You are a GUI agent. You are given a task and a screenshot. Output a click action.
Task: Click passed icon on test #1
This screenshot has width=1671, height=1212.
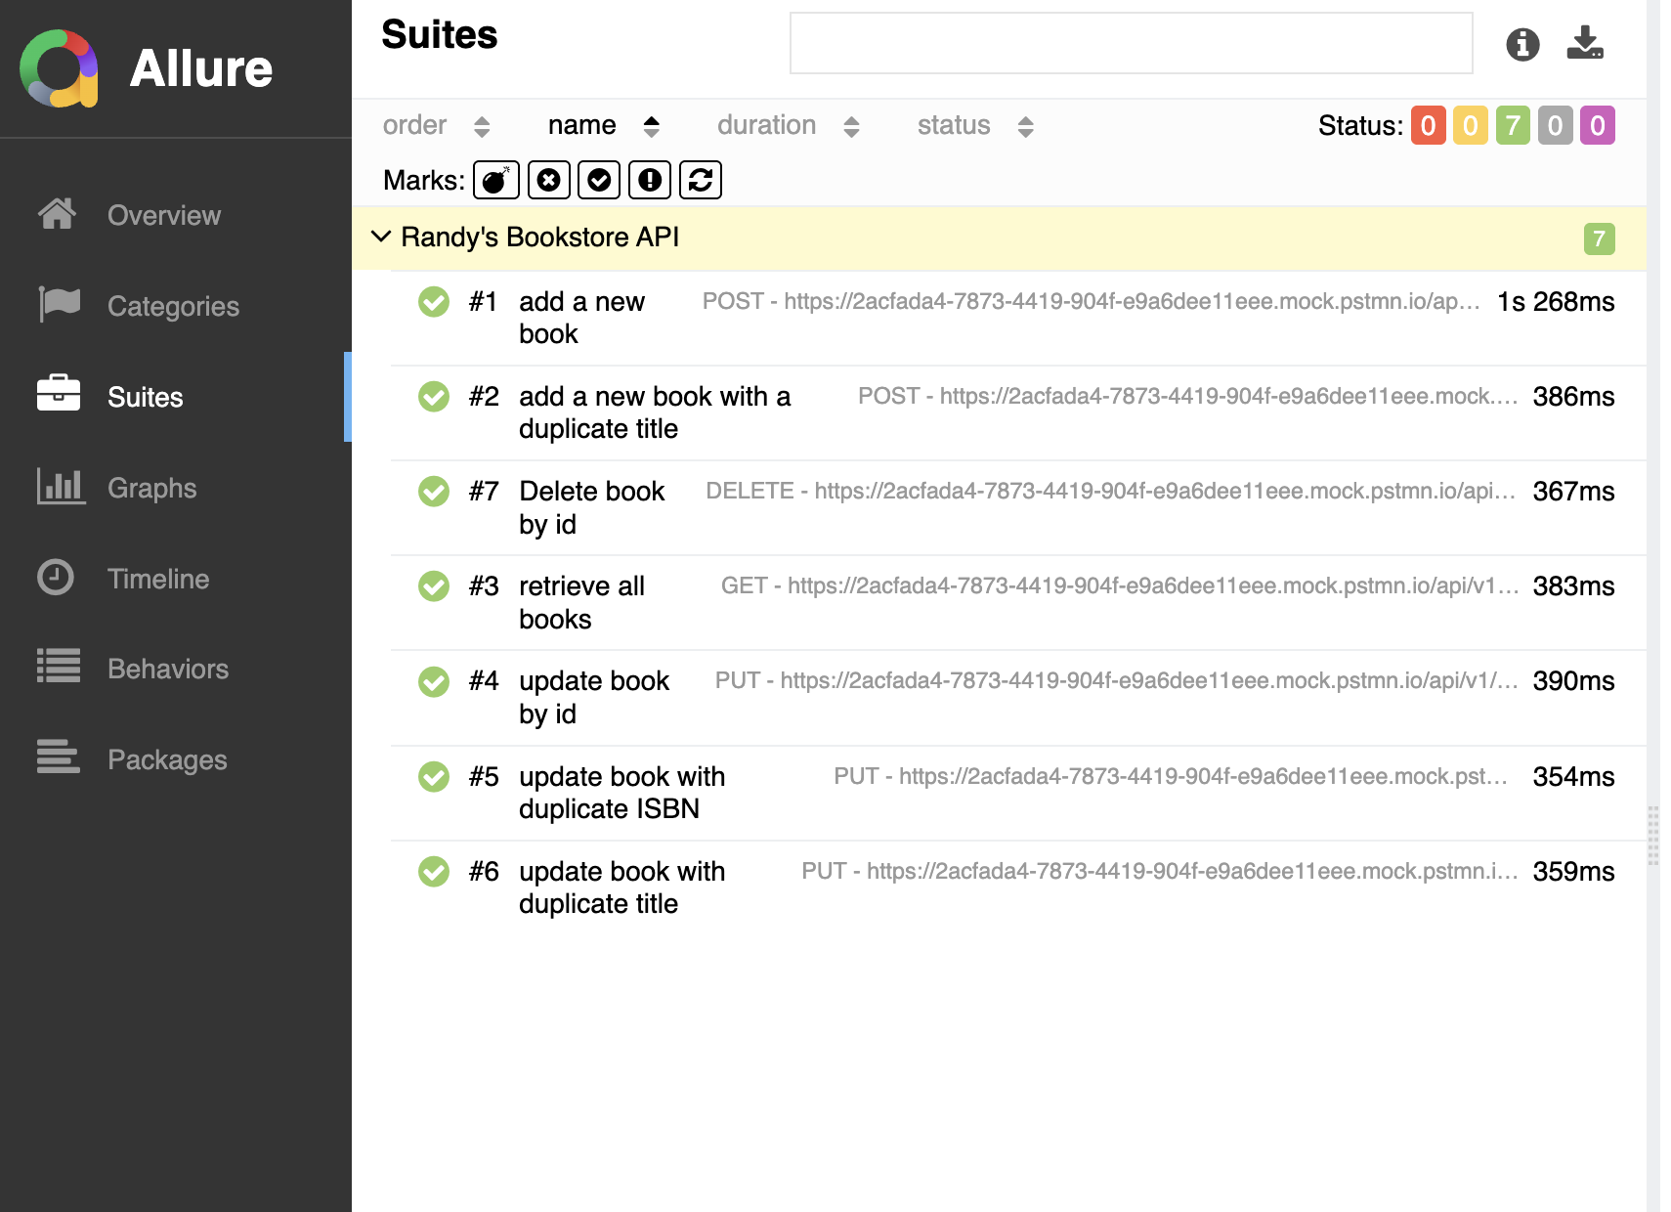pyautogui.click(x=434, y=302)
